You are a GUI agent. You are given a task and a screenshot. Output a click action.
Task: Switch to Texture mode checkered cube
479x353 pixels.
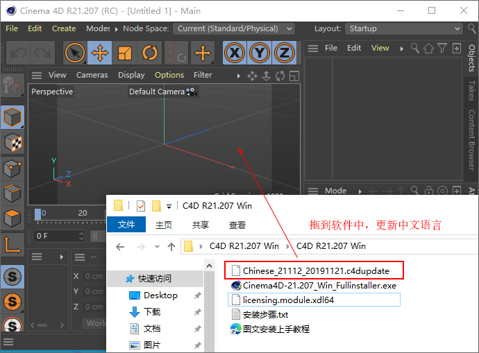point(12,142)
